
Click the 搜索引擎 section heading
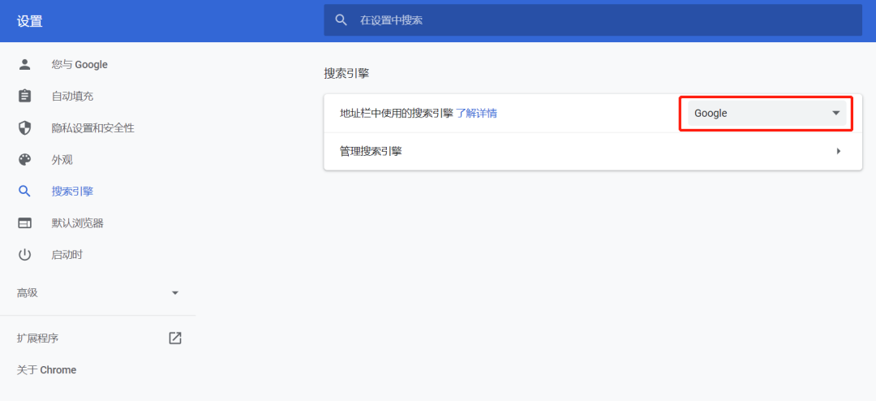346,73
